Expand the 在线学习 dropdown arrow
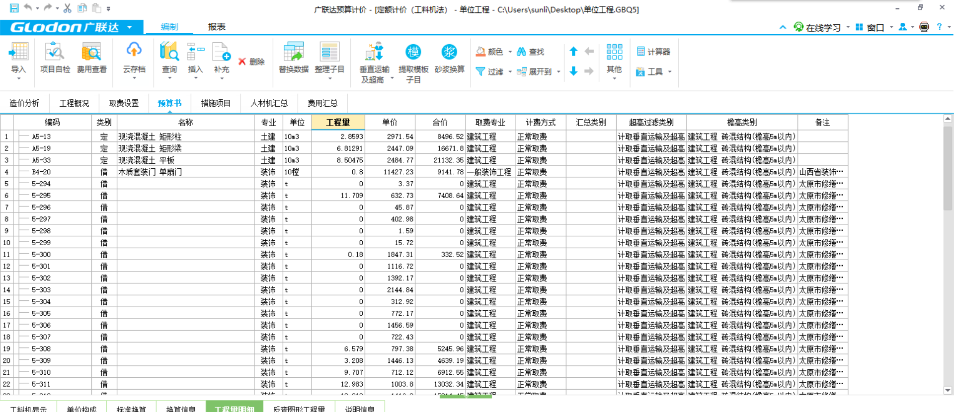Image resolution: width=954 pixels, height=412 pixels. click(848, 27)
